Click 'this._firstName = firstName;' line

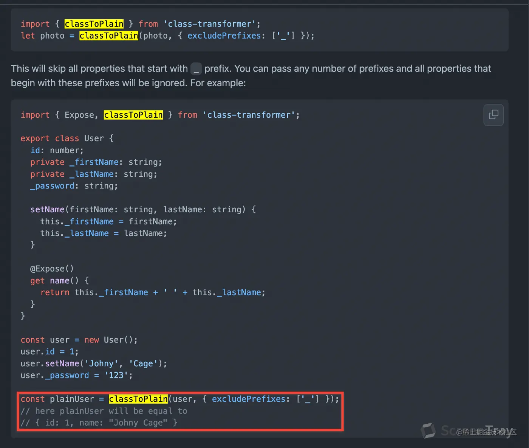108,222
